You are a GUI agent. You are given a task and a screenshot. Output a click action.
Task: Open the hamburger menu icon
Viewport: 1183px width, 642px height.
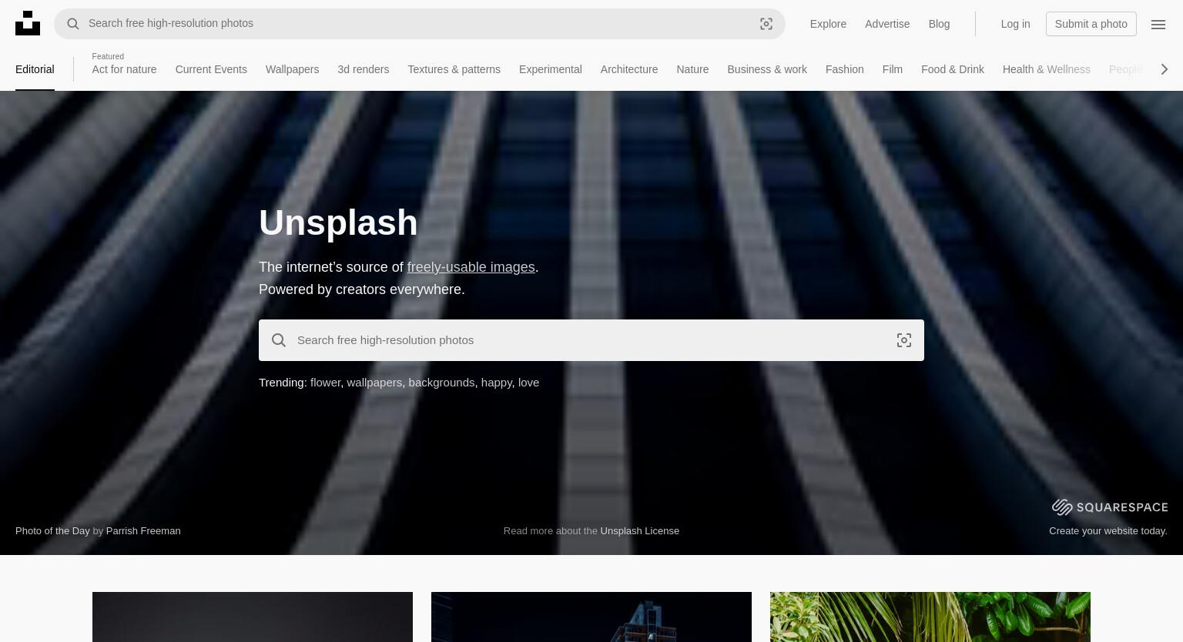tap(1158, 24)
